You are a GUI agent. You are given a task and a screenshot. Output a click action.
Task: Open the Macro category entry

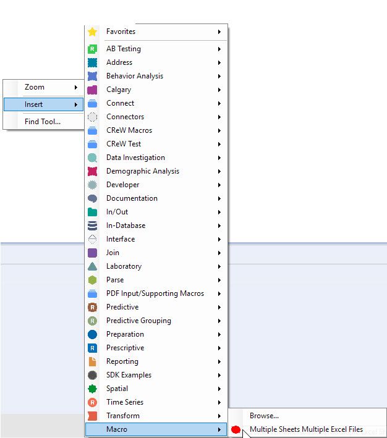(x=156, y=429)
